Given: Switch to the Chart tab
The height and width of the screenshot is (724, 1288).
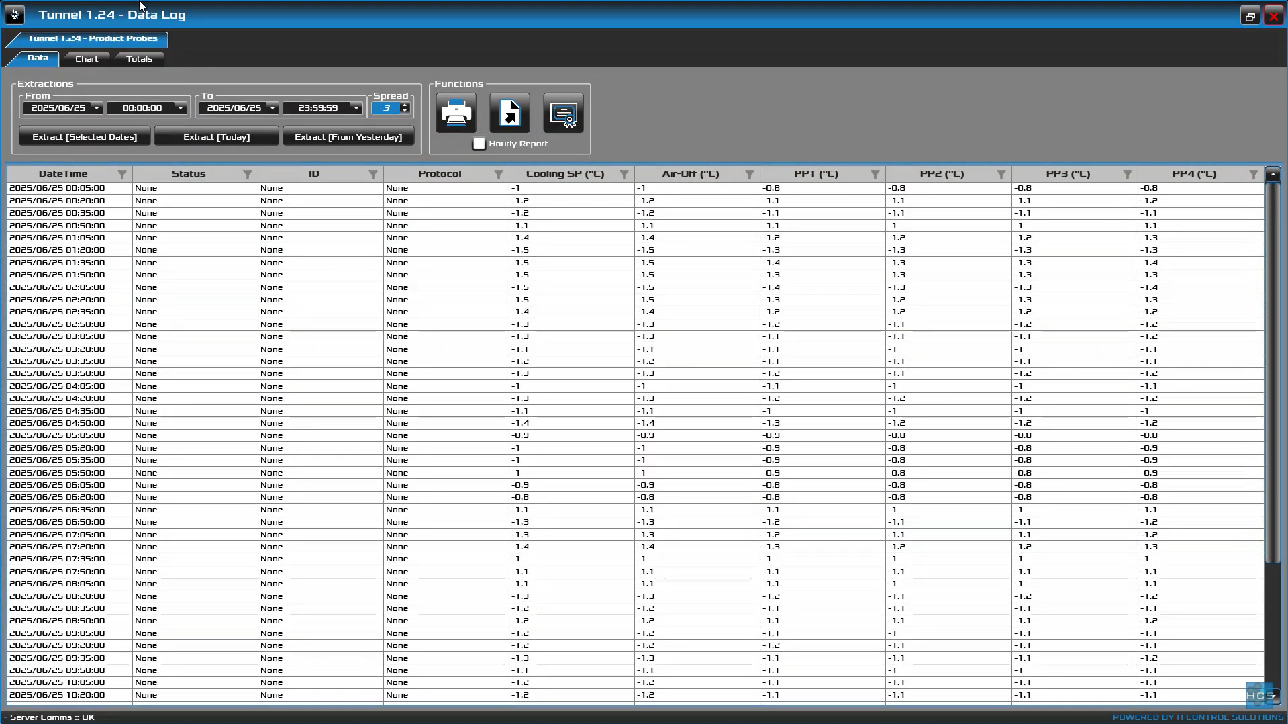Looking at the screenshot, I should [87, 59].
